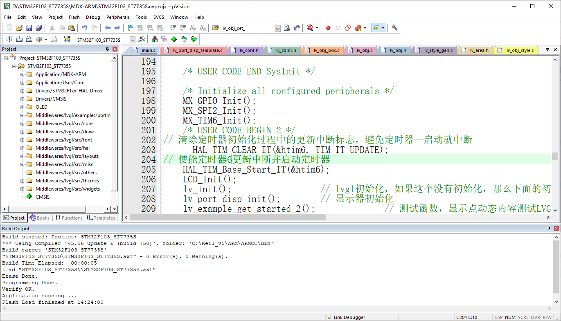The height and width of the screenshot is (321, 561).
Task: Start a debug session with the magnifier d icon
Action: [x=310, y=28]
